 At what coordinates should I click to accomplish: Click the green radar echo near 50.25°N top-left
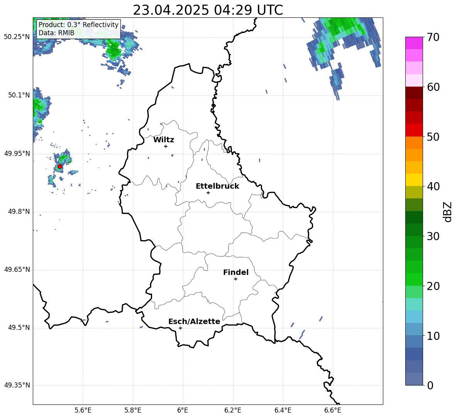[113, 49]
